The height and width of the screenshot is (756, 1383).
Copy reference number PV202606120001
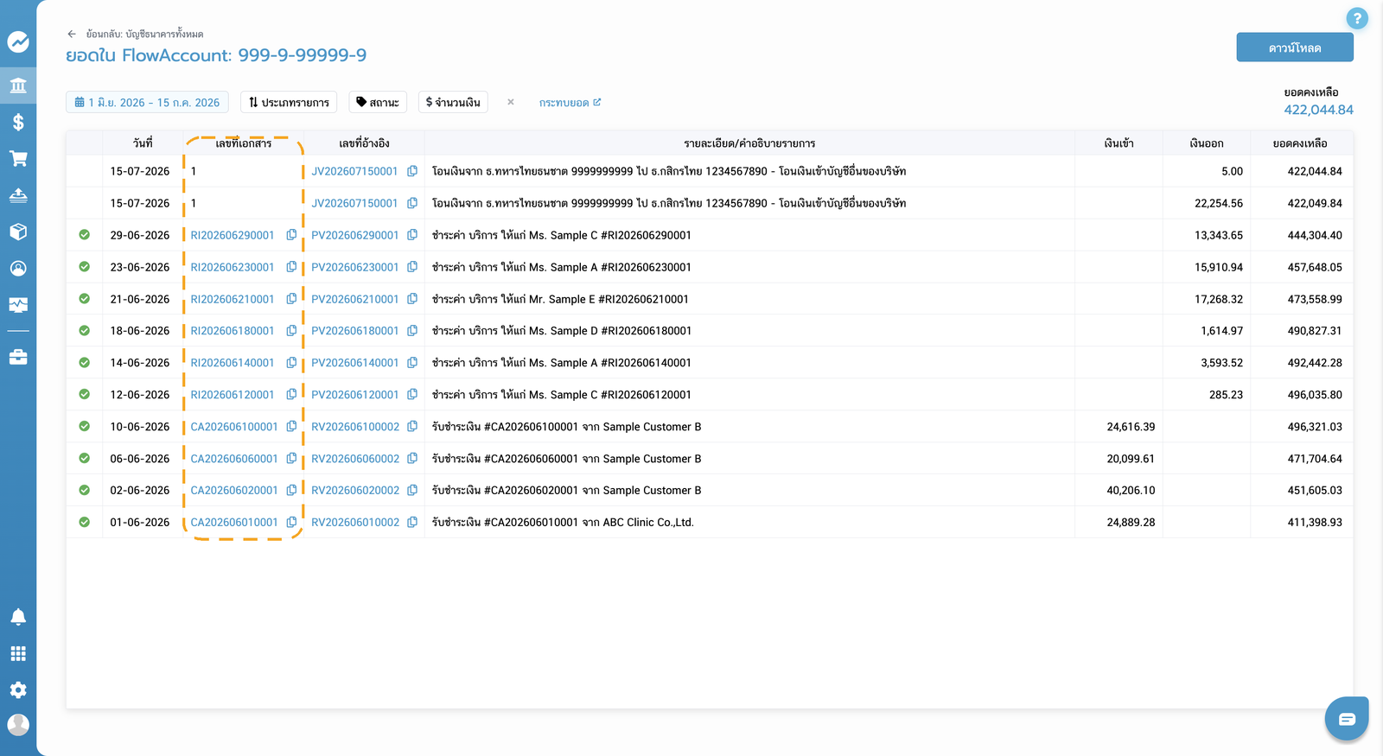pyautogui.click(x=412, y=395)
